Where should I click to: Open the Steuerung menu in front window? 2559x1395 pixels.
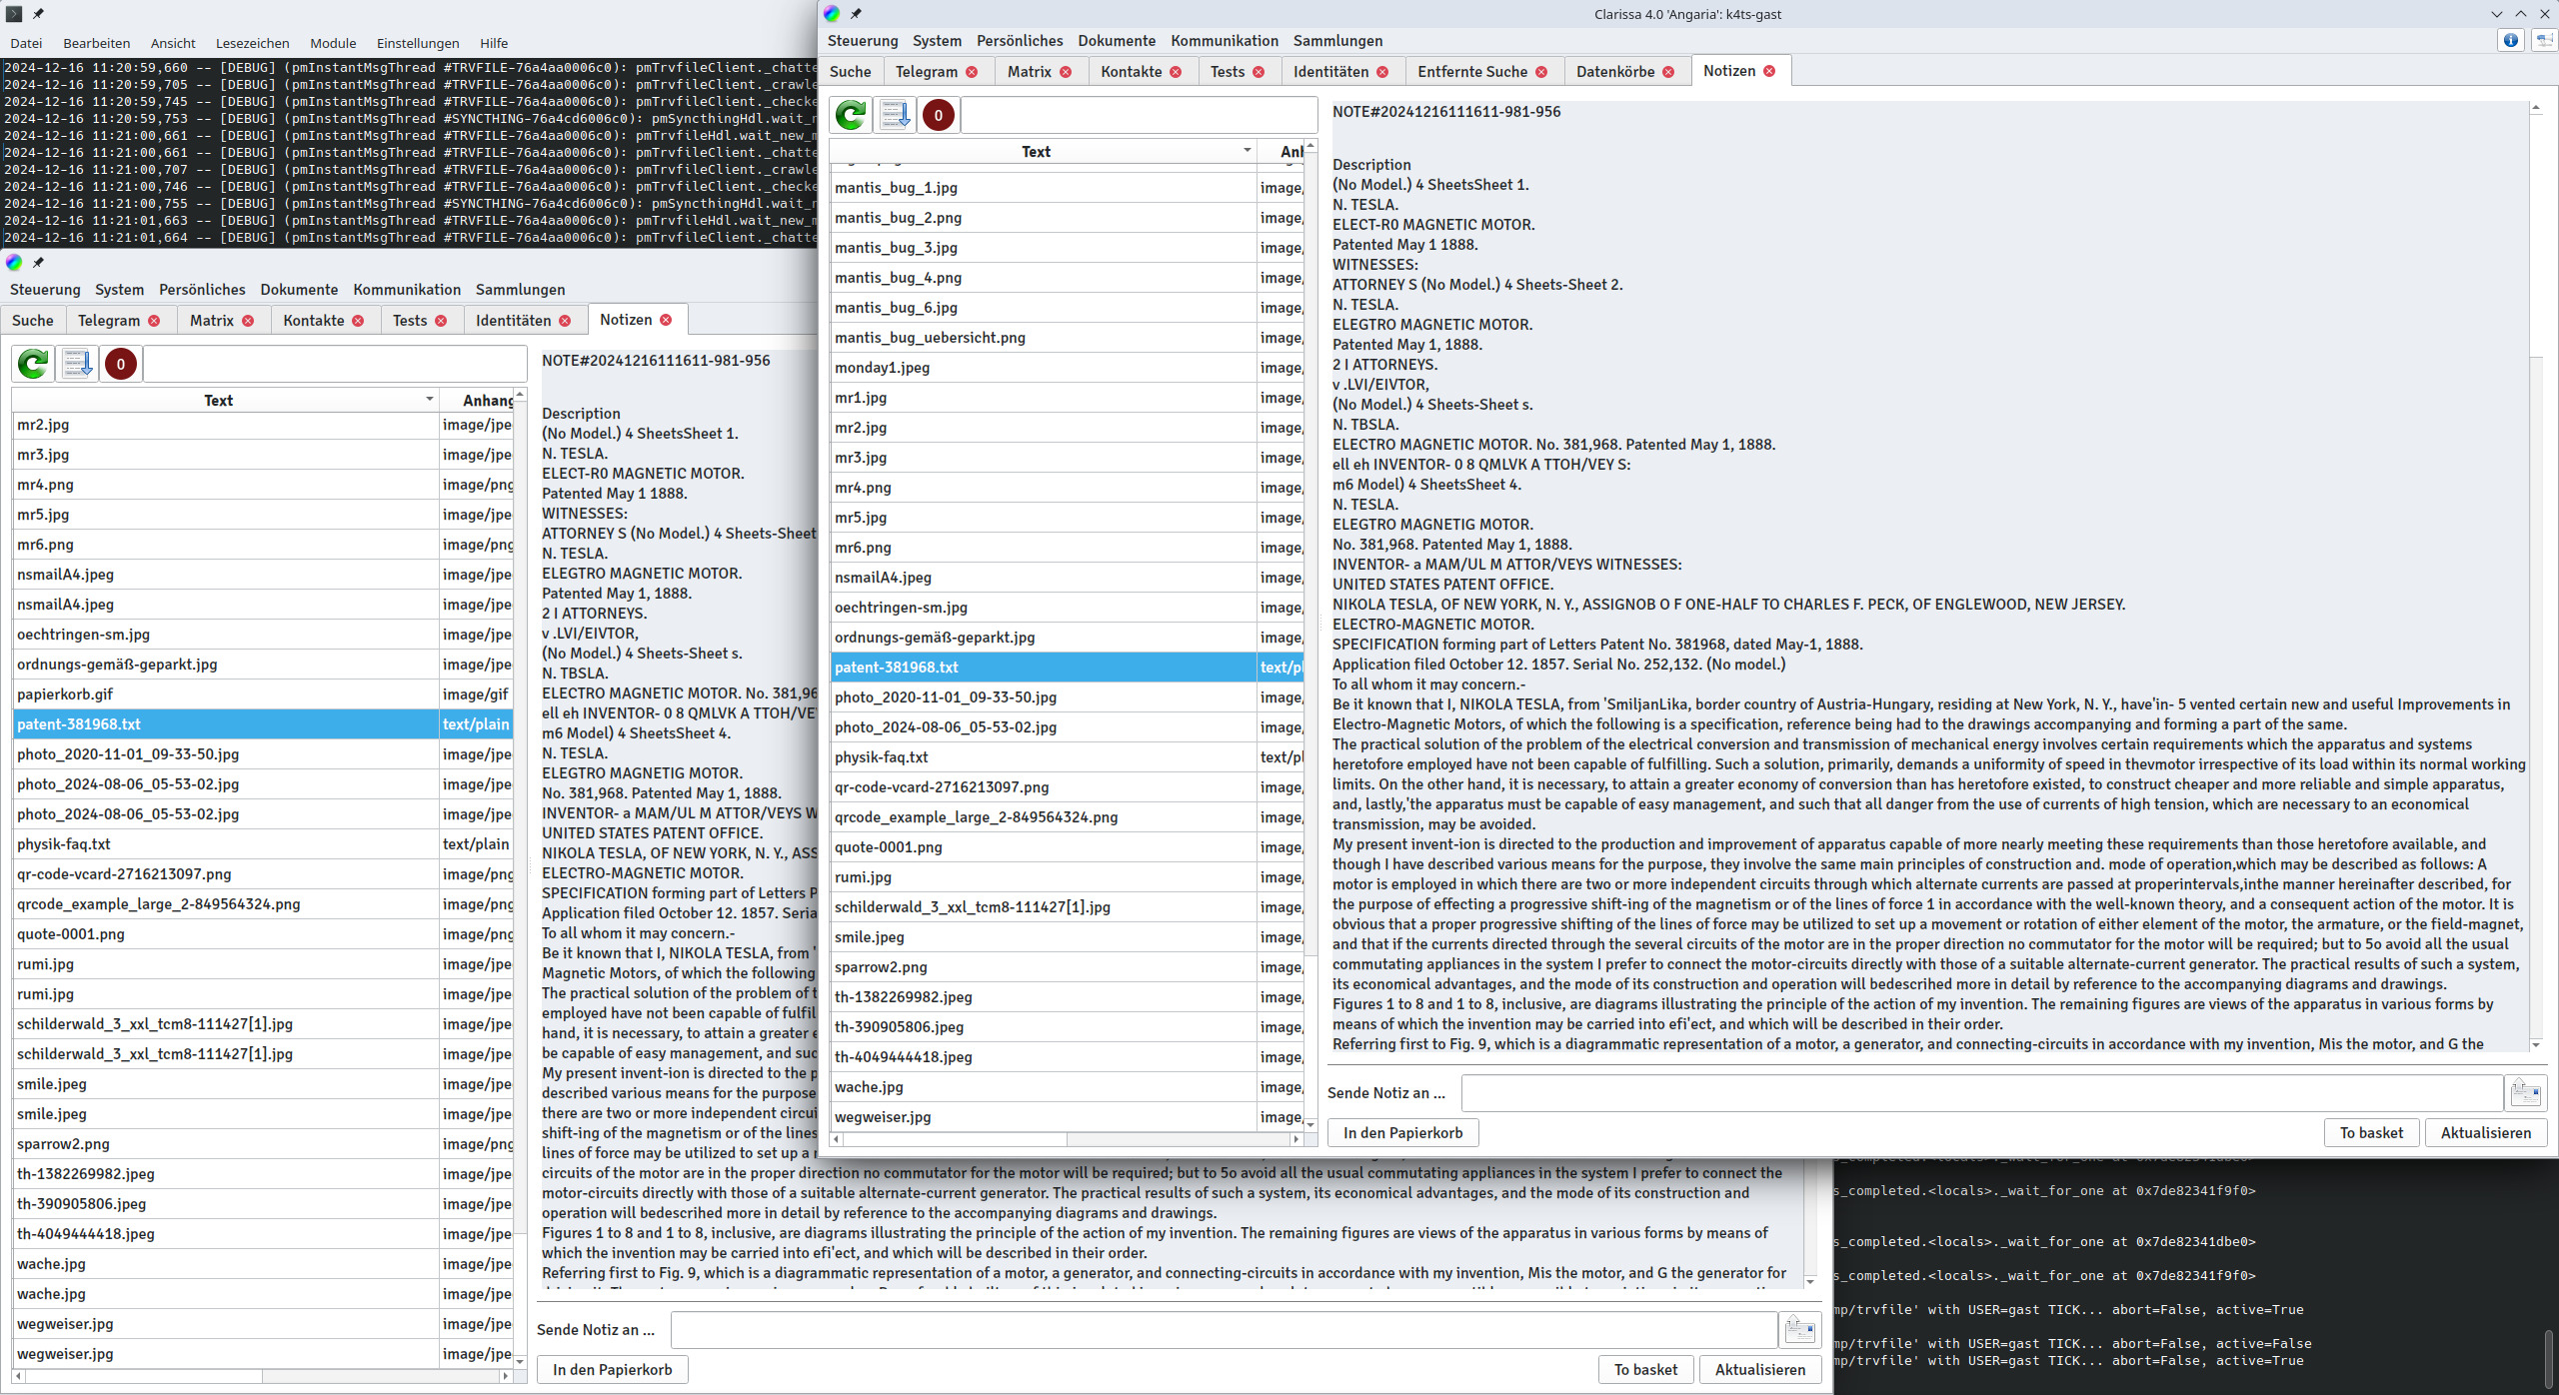(x=863, y=41)
